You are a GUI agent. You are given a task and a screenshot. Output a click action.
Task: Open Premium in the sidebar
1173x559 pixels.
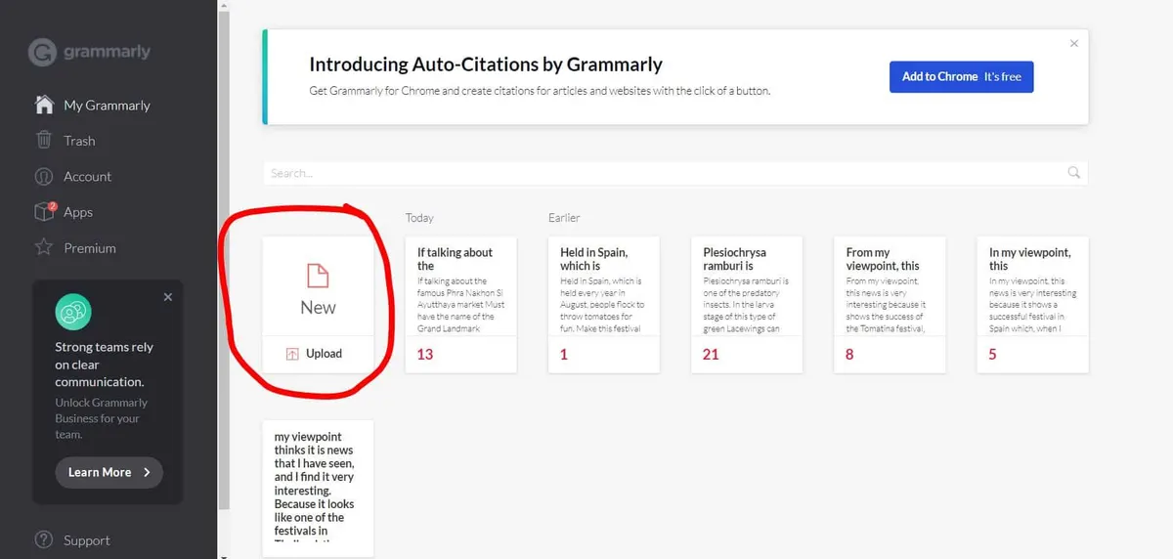click(x=90, y=248)
